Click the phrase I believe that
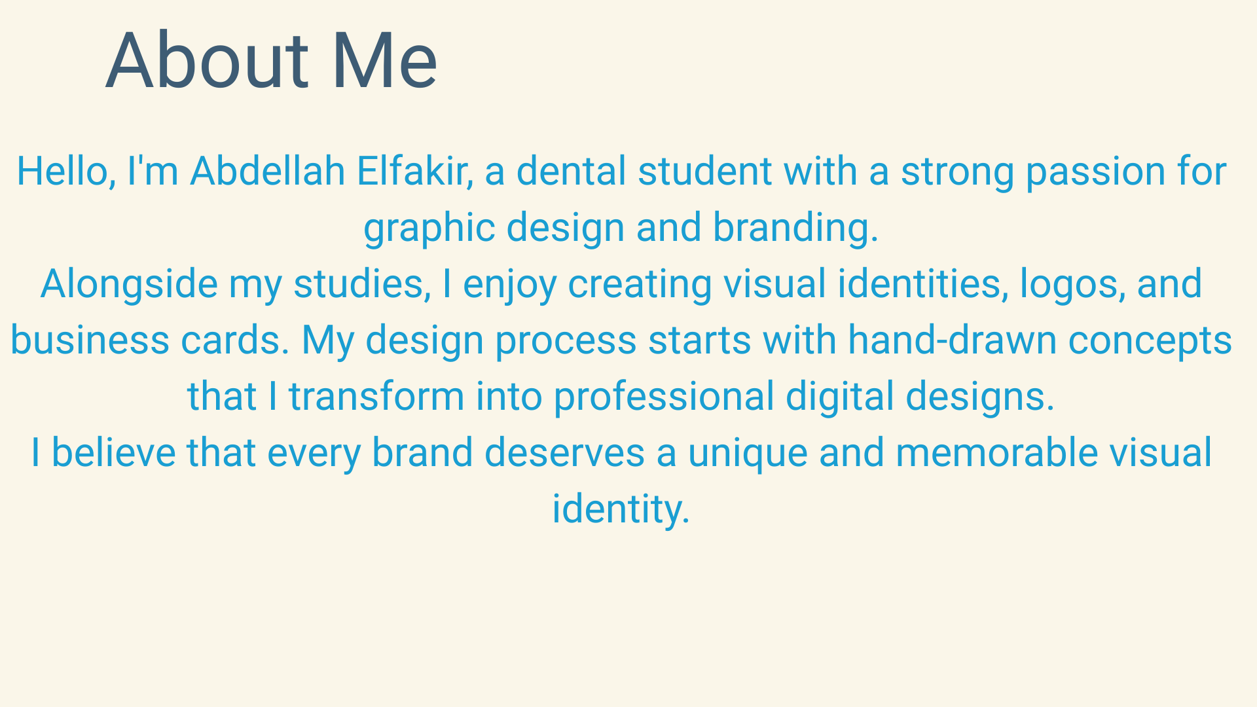The width and height of the screenshot is (1257, 707). click(143, 453)
